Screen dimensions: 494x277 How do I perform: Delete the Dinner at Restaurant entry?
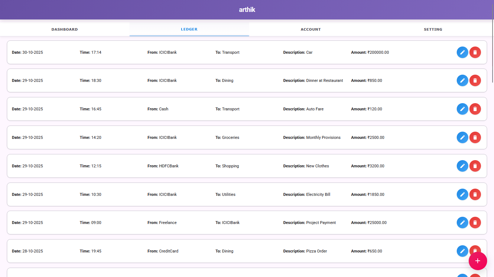[x=475, y=80]
